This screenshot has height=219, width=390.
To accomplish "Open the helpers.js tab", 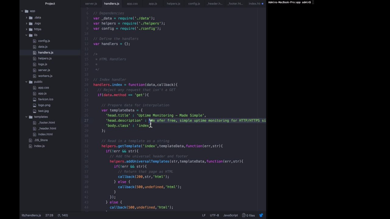I will (x=173, y=4).
